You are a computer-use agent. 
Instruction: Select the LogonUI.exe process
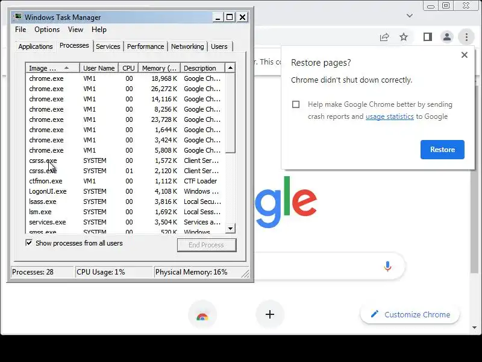click(125, 191)
